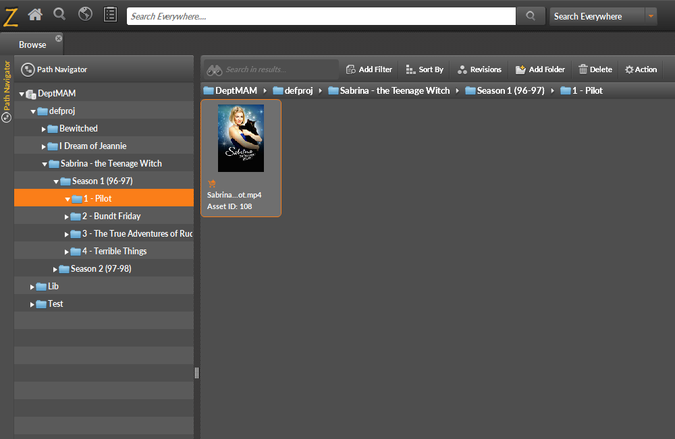675x439 pixels.
Task: Select DeptMAM in the tree
Action: [57, 93]
